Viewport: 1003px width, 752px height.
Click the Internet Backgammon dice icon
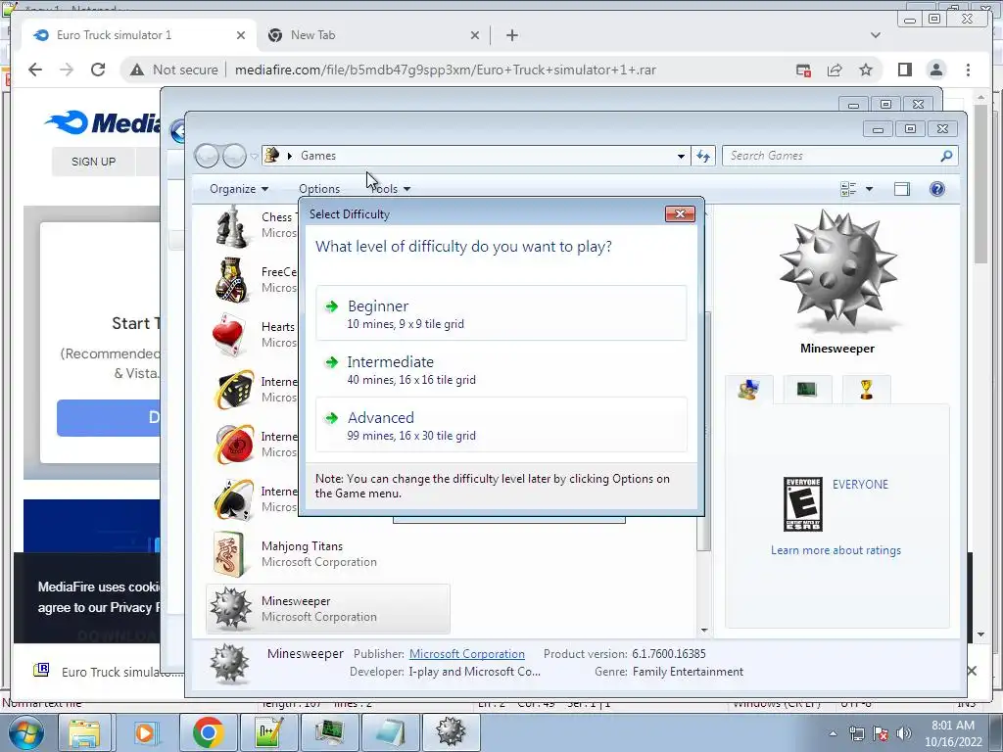(233, 390)
